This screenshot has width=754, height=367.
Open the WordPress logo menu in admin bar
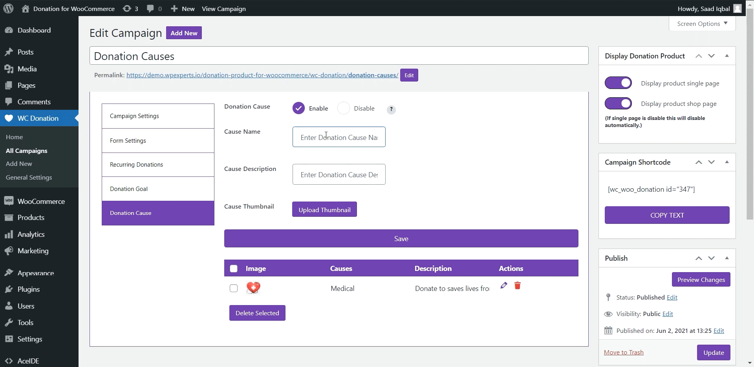pos(8,8)
